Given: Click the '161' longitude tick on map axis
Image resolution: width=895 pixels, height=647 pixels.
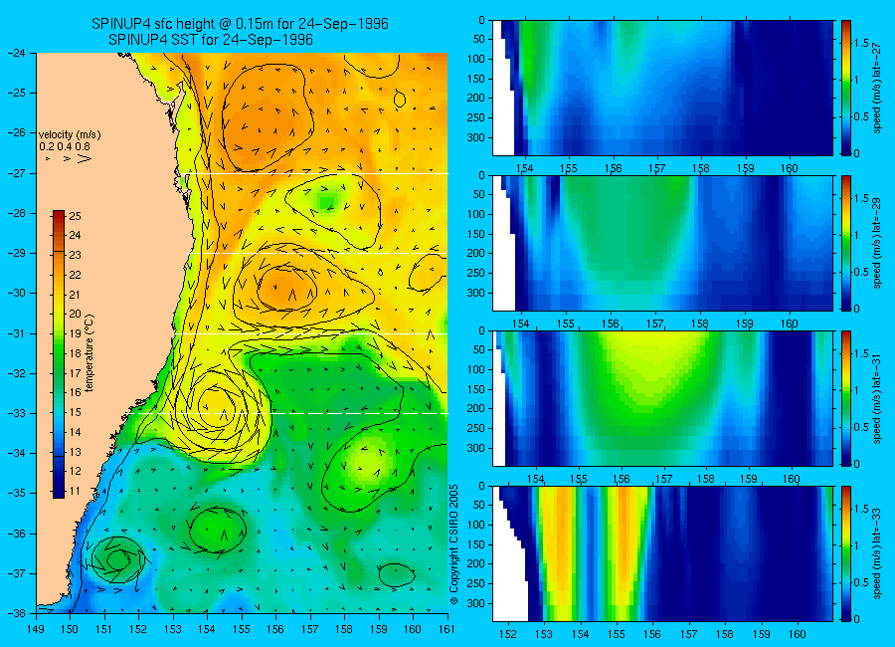Looking at the screenshot, I should point(447,629).
